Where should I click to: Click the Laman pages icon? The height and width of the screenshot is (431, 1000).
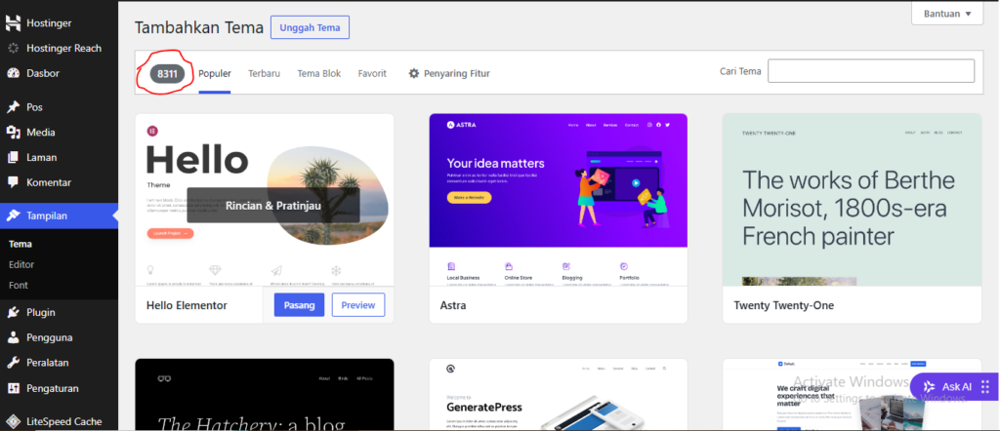pyautogui.click(x=14, y=157)
